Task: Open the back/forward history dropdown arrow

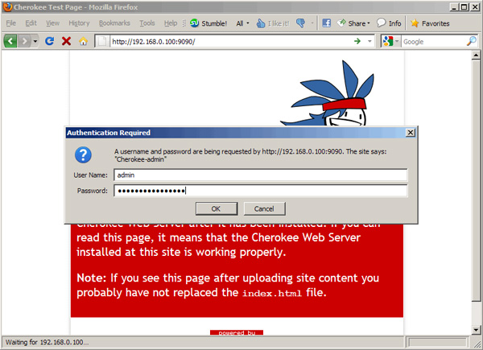Action: (x=35, y=41)
